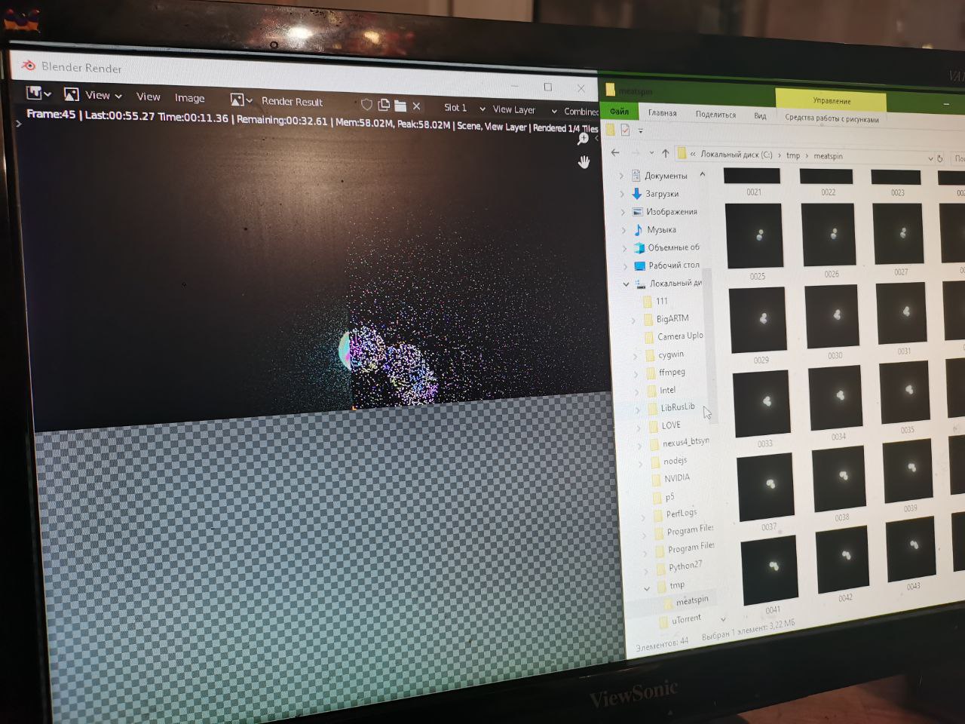Click the Explorer back arrow
Image resolution: width=965 pixels, height=724 pixels.
click(x=615, y=152)
